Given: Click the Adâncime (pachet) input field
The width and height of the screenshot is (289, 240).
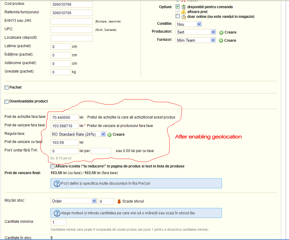Looking at the screenshot, I should pos(61,64).
